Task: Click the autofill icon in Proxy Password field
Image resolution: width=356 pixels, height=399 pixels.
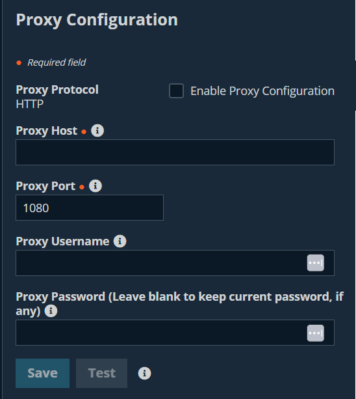Action: click(x=315, y=333)
